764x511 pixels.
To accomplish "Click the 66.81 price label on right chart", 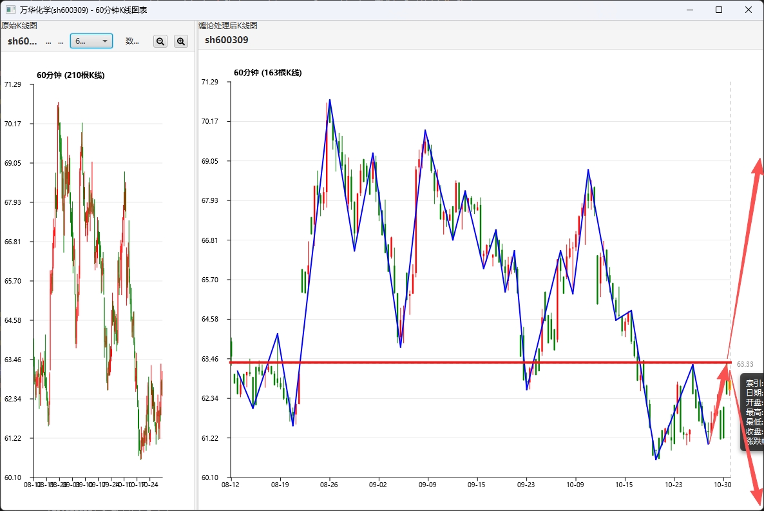I will point(210,240).
